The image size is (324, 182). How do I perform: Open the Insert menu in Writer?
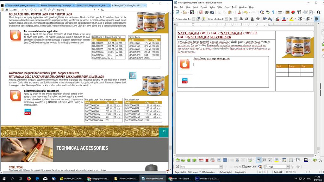(x=195, y=7)
